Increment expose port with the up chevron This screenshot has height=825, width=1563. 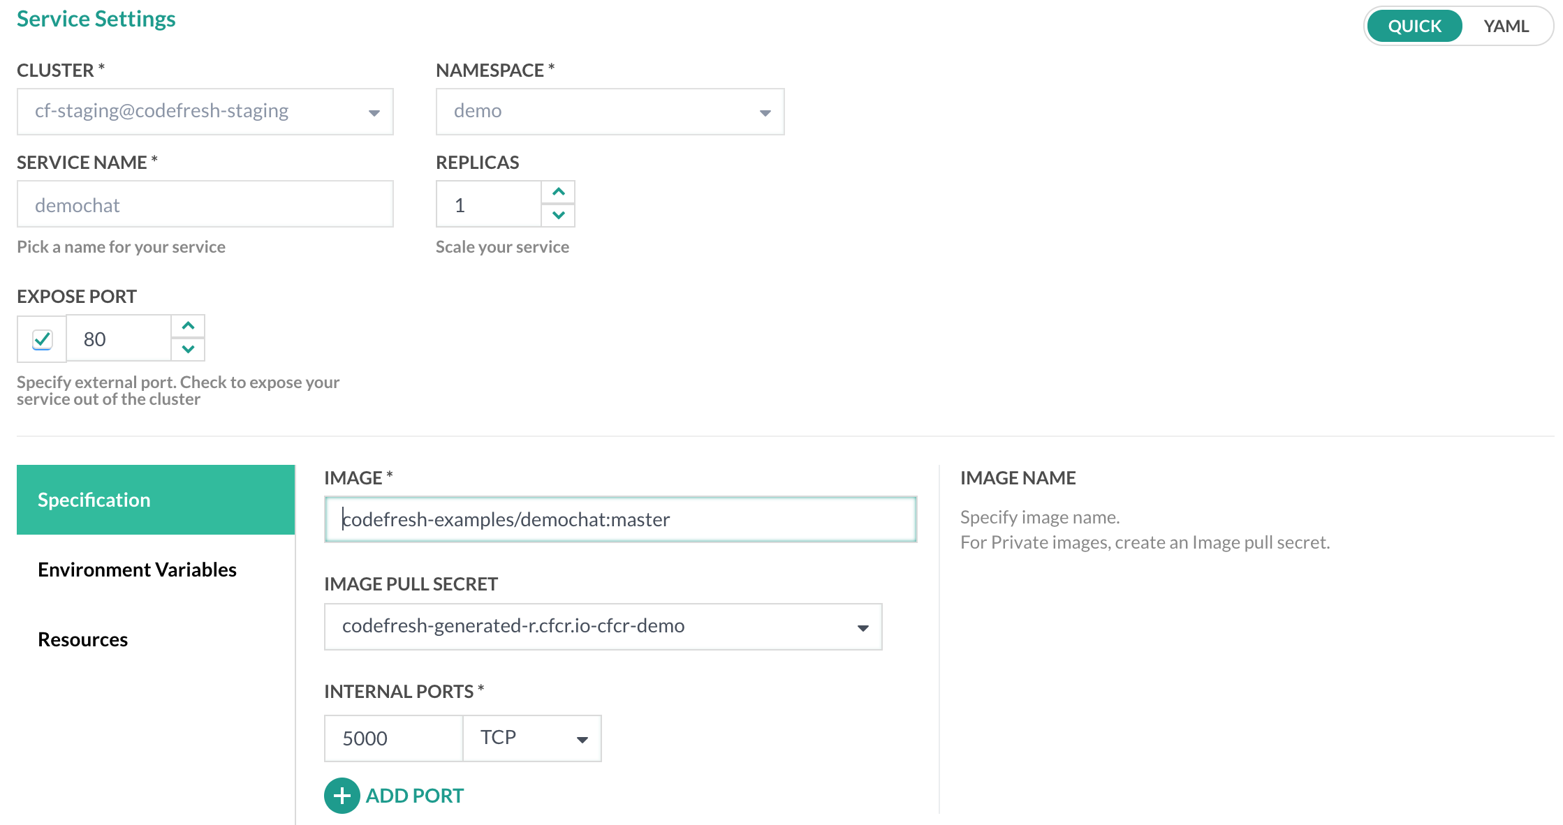(188, 326)
